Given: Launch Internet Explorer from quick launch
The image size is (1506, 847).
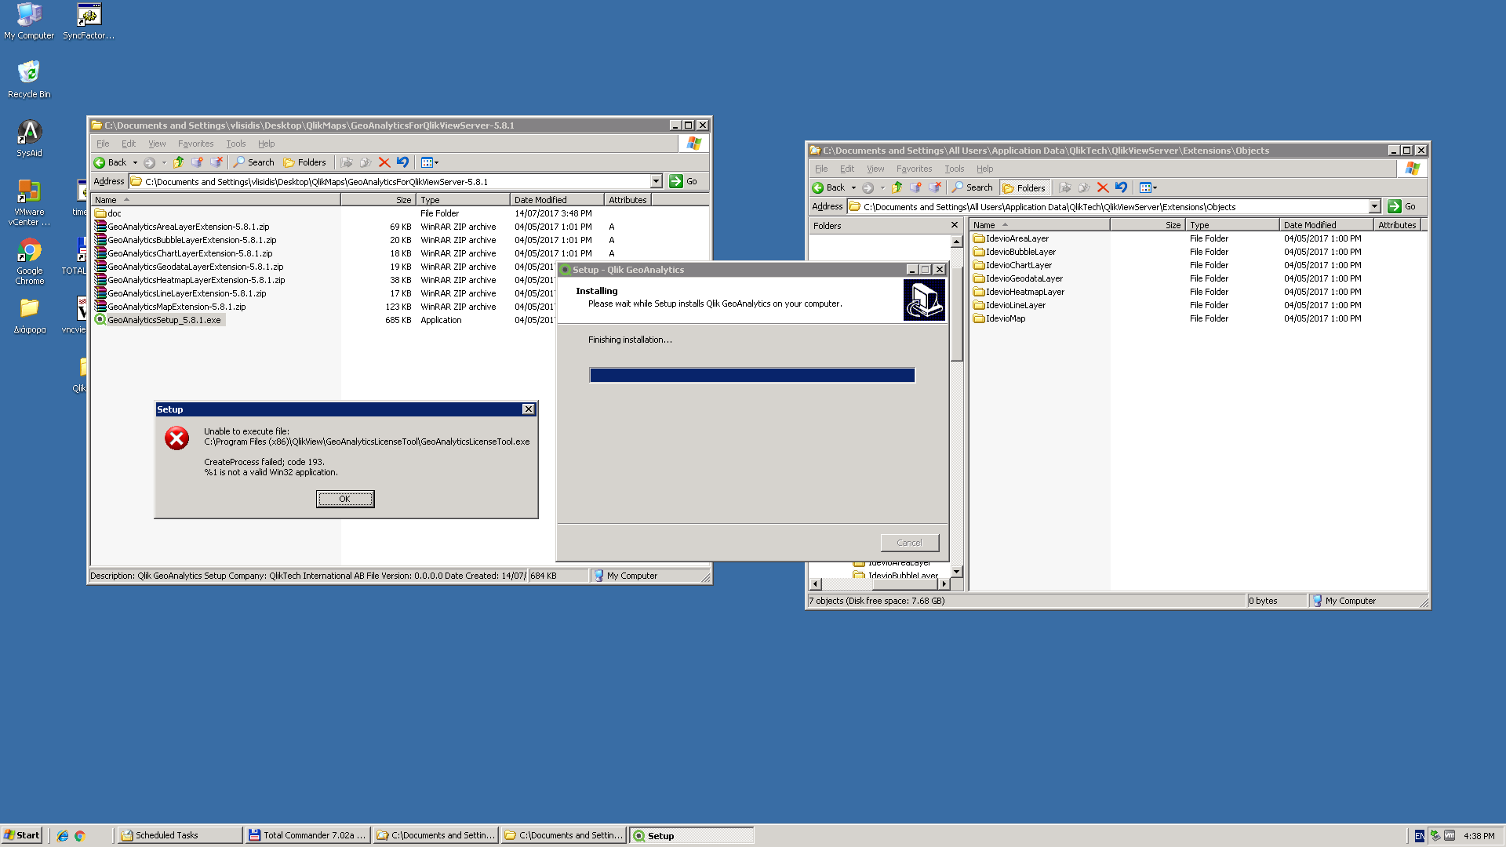Looking at the screenshot, I should [x=63, y=836].
